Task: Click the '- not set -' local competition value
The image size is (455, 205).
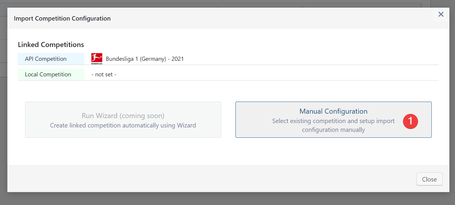Action: 104,74
